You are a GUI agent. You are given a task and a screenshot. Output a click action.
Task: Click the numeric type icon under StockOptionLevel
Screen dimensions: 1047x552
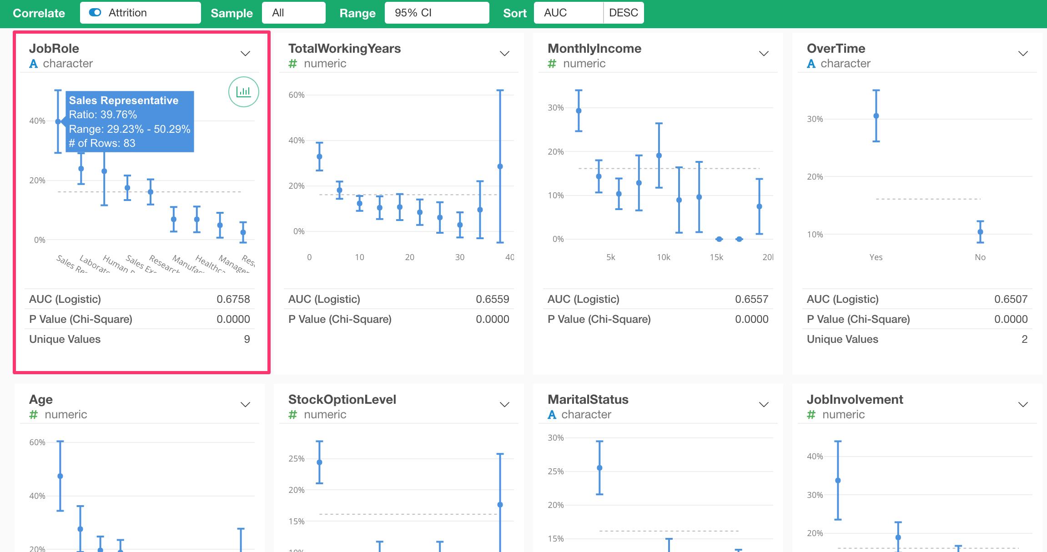pos(292,415)
